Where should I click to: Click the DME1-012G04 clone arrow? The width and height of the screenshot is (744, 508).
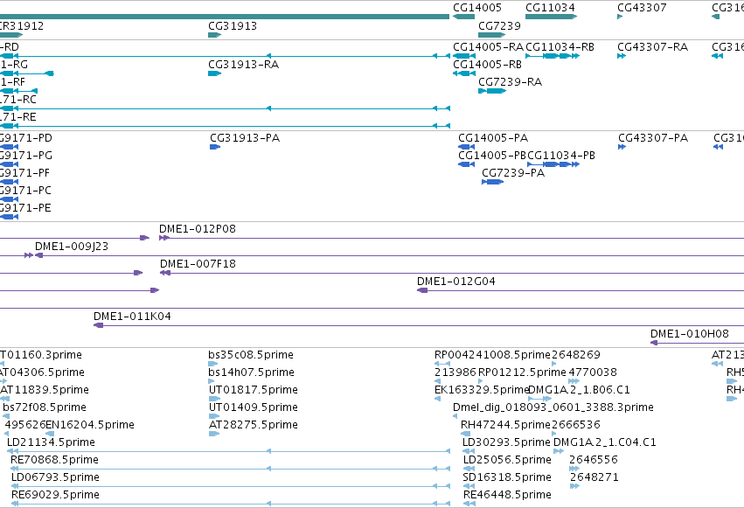[x=422, y=290]
